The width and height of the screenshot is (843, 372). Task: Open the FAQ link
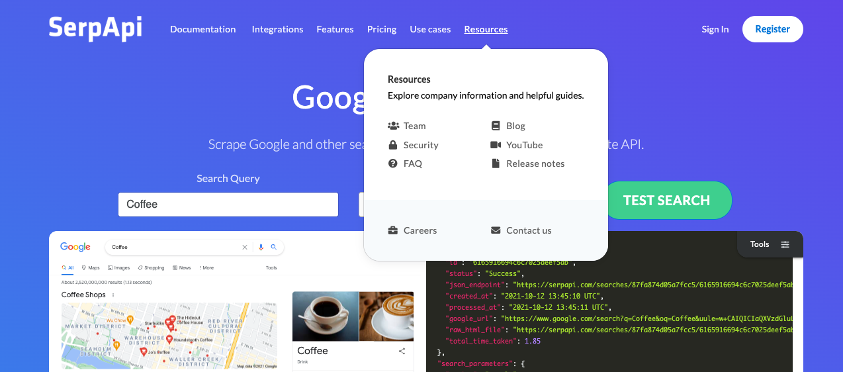[413, 163]
